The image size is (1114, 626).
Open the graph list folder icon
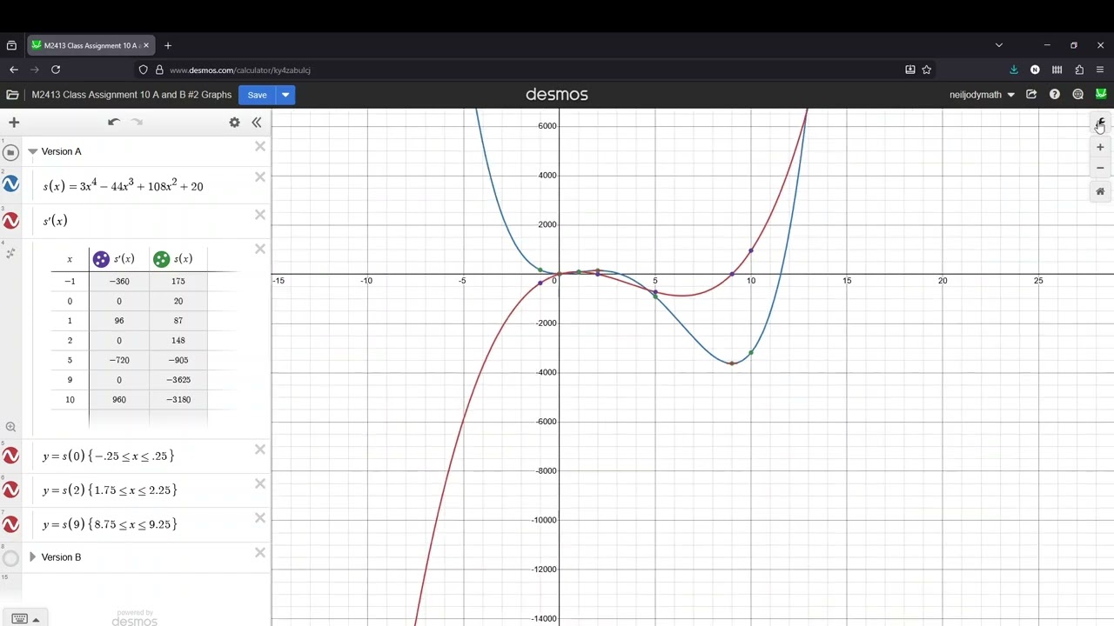(x=12, y=95)
